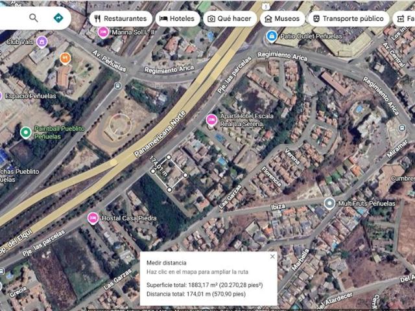Click the bus stop icon on Av. Peñuelas
Viewport: 415px width, 311px height.
click(117, 85)
